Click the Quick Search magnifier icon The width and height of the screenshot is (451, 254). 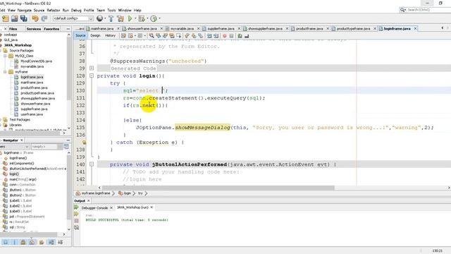point(402,10)
